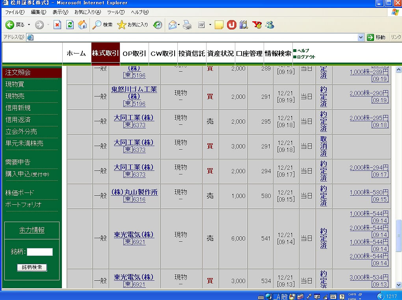
Task: Click the red U toolbar icon
Action: coord(231,25)
